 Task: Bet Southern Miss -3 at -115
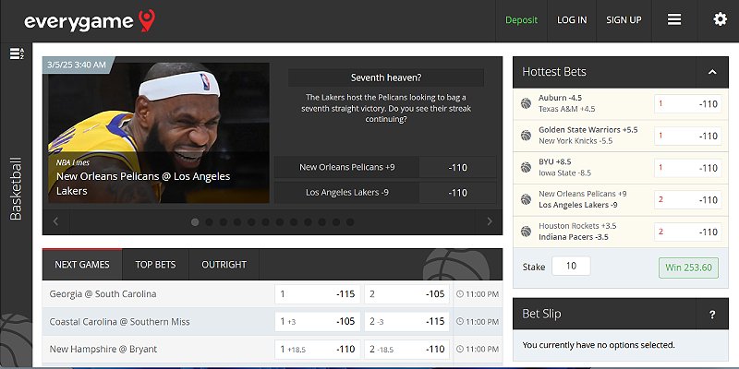[406, 322]
